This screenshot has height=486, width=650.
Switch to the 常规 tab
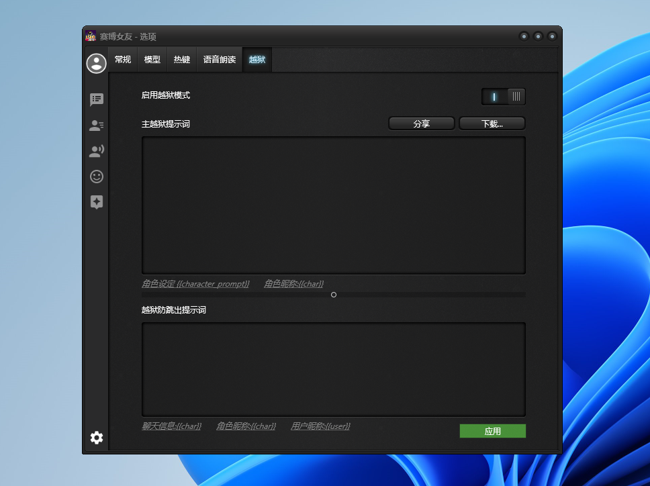point(123,60)
